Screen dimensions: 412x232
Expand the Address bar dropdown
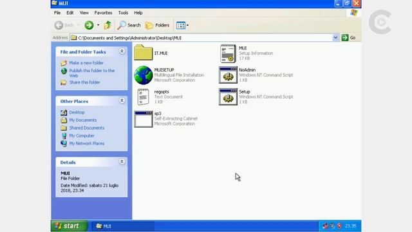[x=335, y=37]
